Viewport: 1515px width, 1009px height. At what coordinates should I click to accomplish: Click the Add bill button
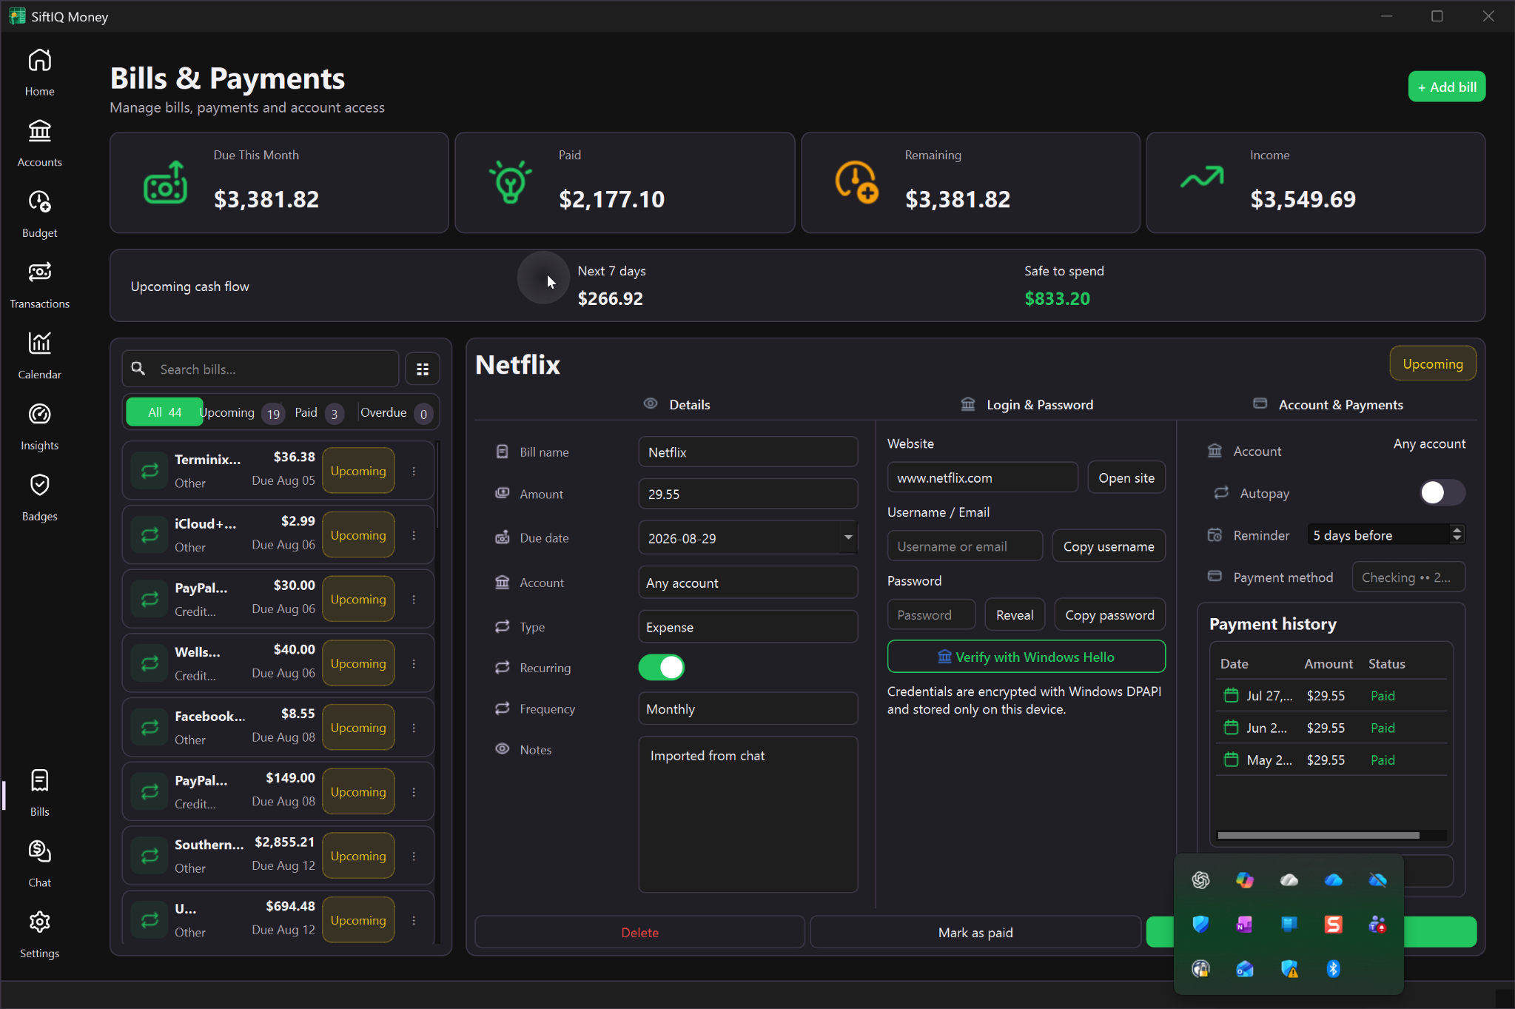(1446, 87)
